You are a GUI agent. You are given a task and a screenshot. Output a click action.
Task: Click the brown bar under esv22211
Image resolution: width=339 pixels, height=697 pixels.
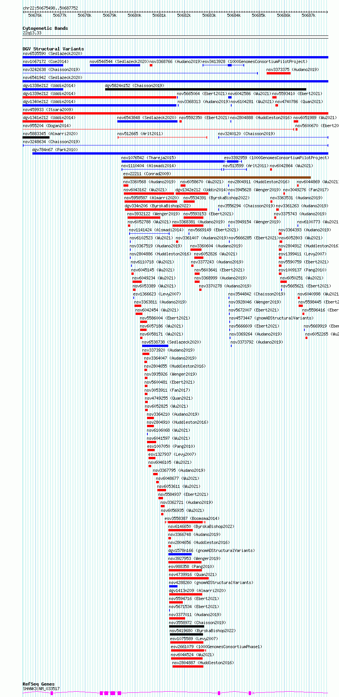(x=217, y=177)
